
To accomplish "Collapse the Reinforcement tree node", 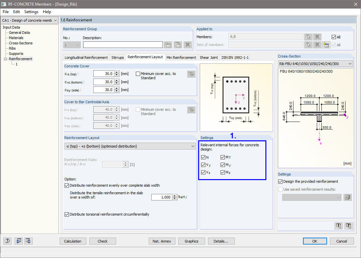I will pos(5,59).
